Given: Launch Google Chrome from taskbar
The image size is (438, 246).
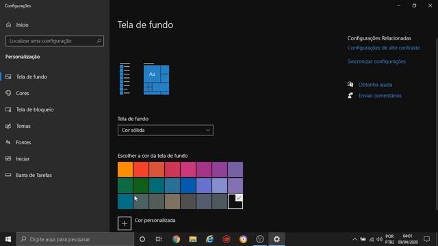Looking at the screenshot, I should pos(176,239).
